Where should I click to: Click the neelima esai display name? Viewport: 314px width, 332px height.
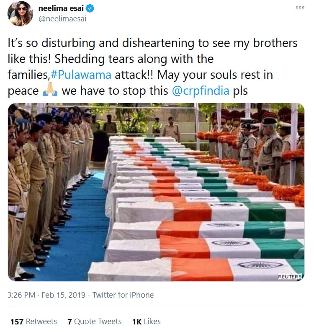61,8
